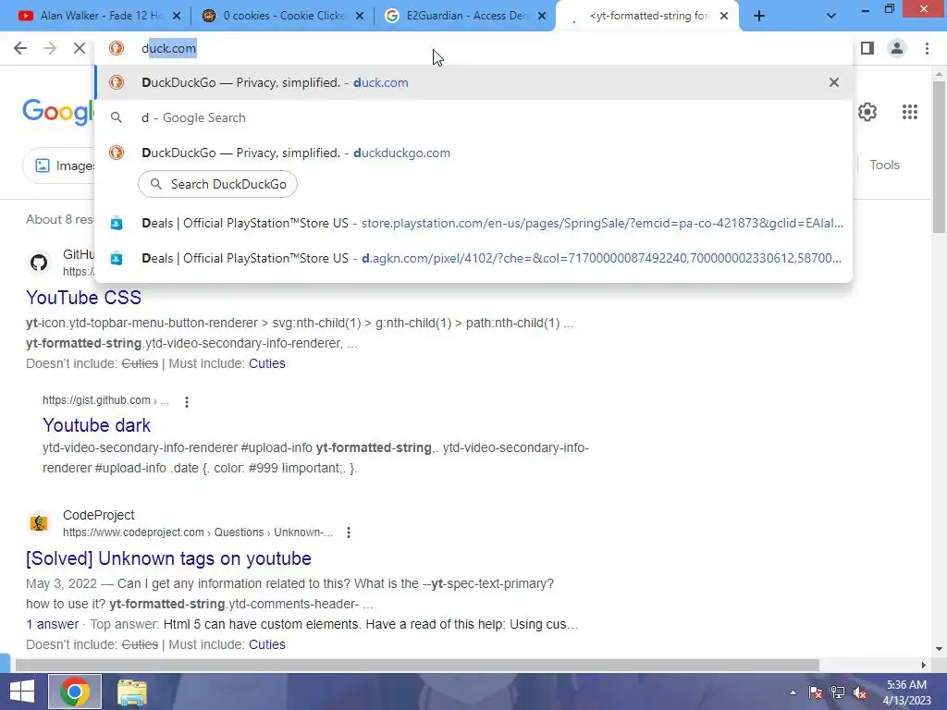Open Chrome three-dot menu

coord(927,48)
